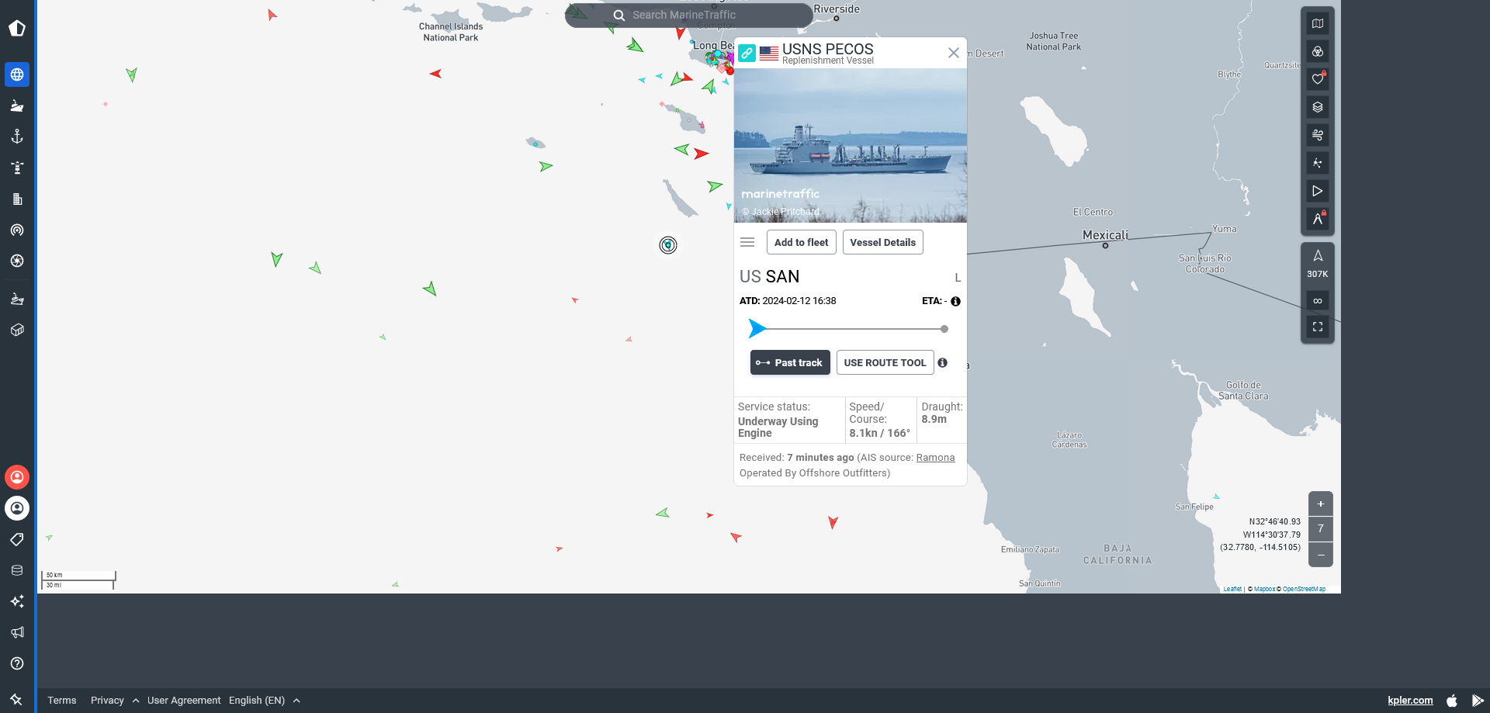Click the Mapbox attribution link
The image size is (1490, 713).
tap(1264, 590)
